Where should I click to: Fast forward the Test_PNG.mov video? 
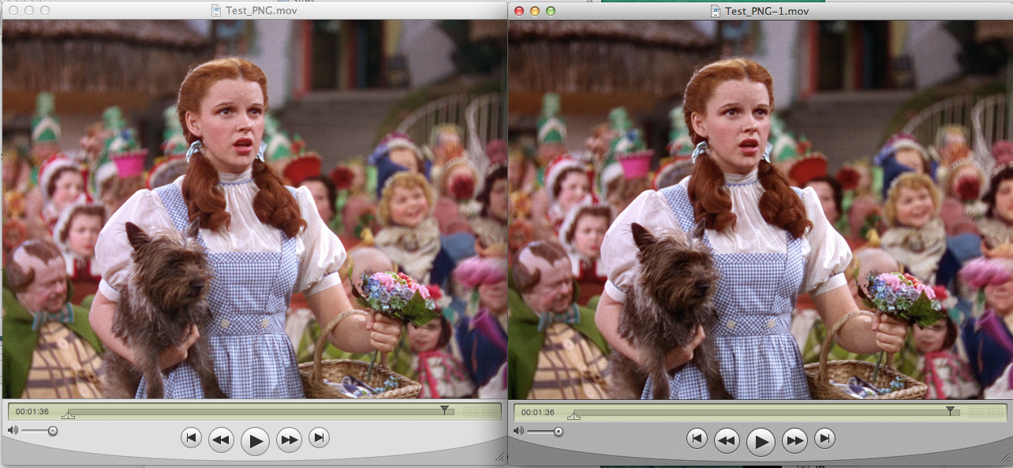(x=289, y=440)
